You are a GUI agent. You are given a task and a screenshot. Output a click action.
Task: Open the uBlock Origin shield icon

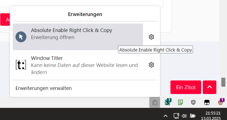pos(193,102)
